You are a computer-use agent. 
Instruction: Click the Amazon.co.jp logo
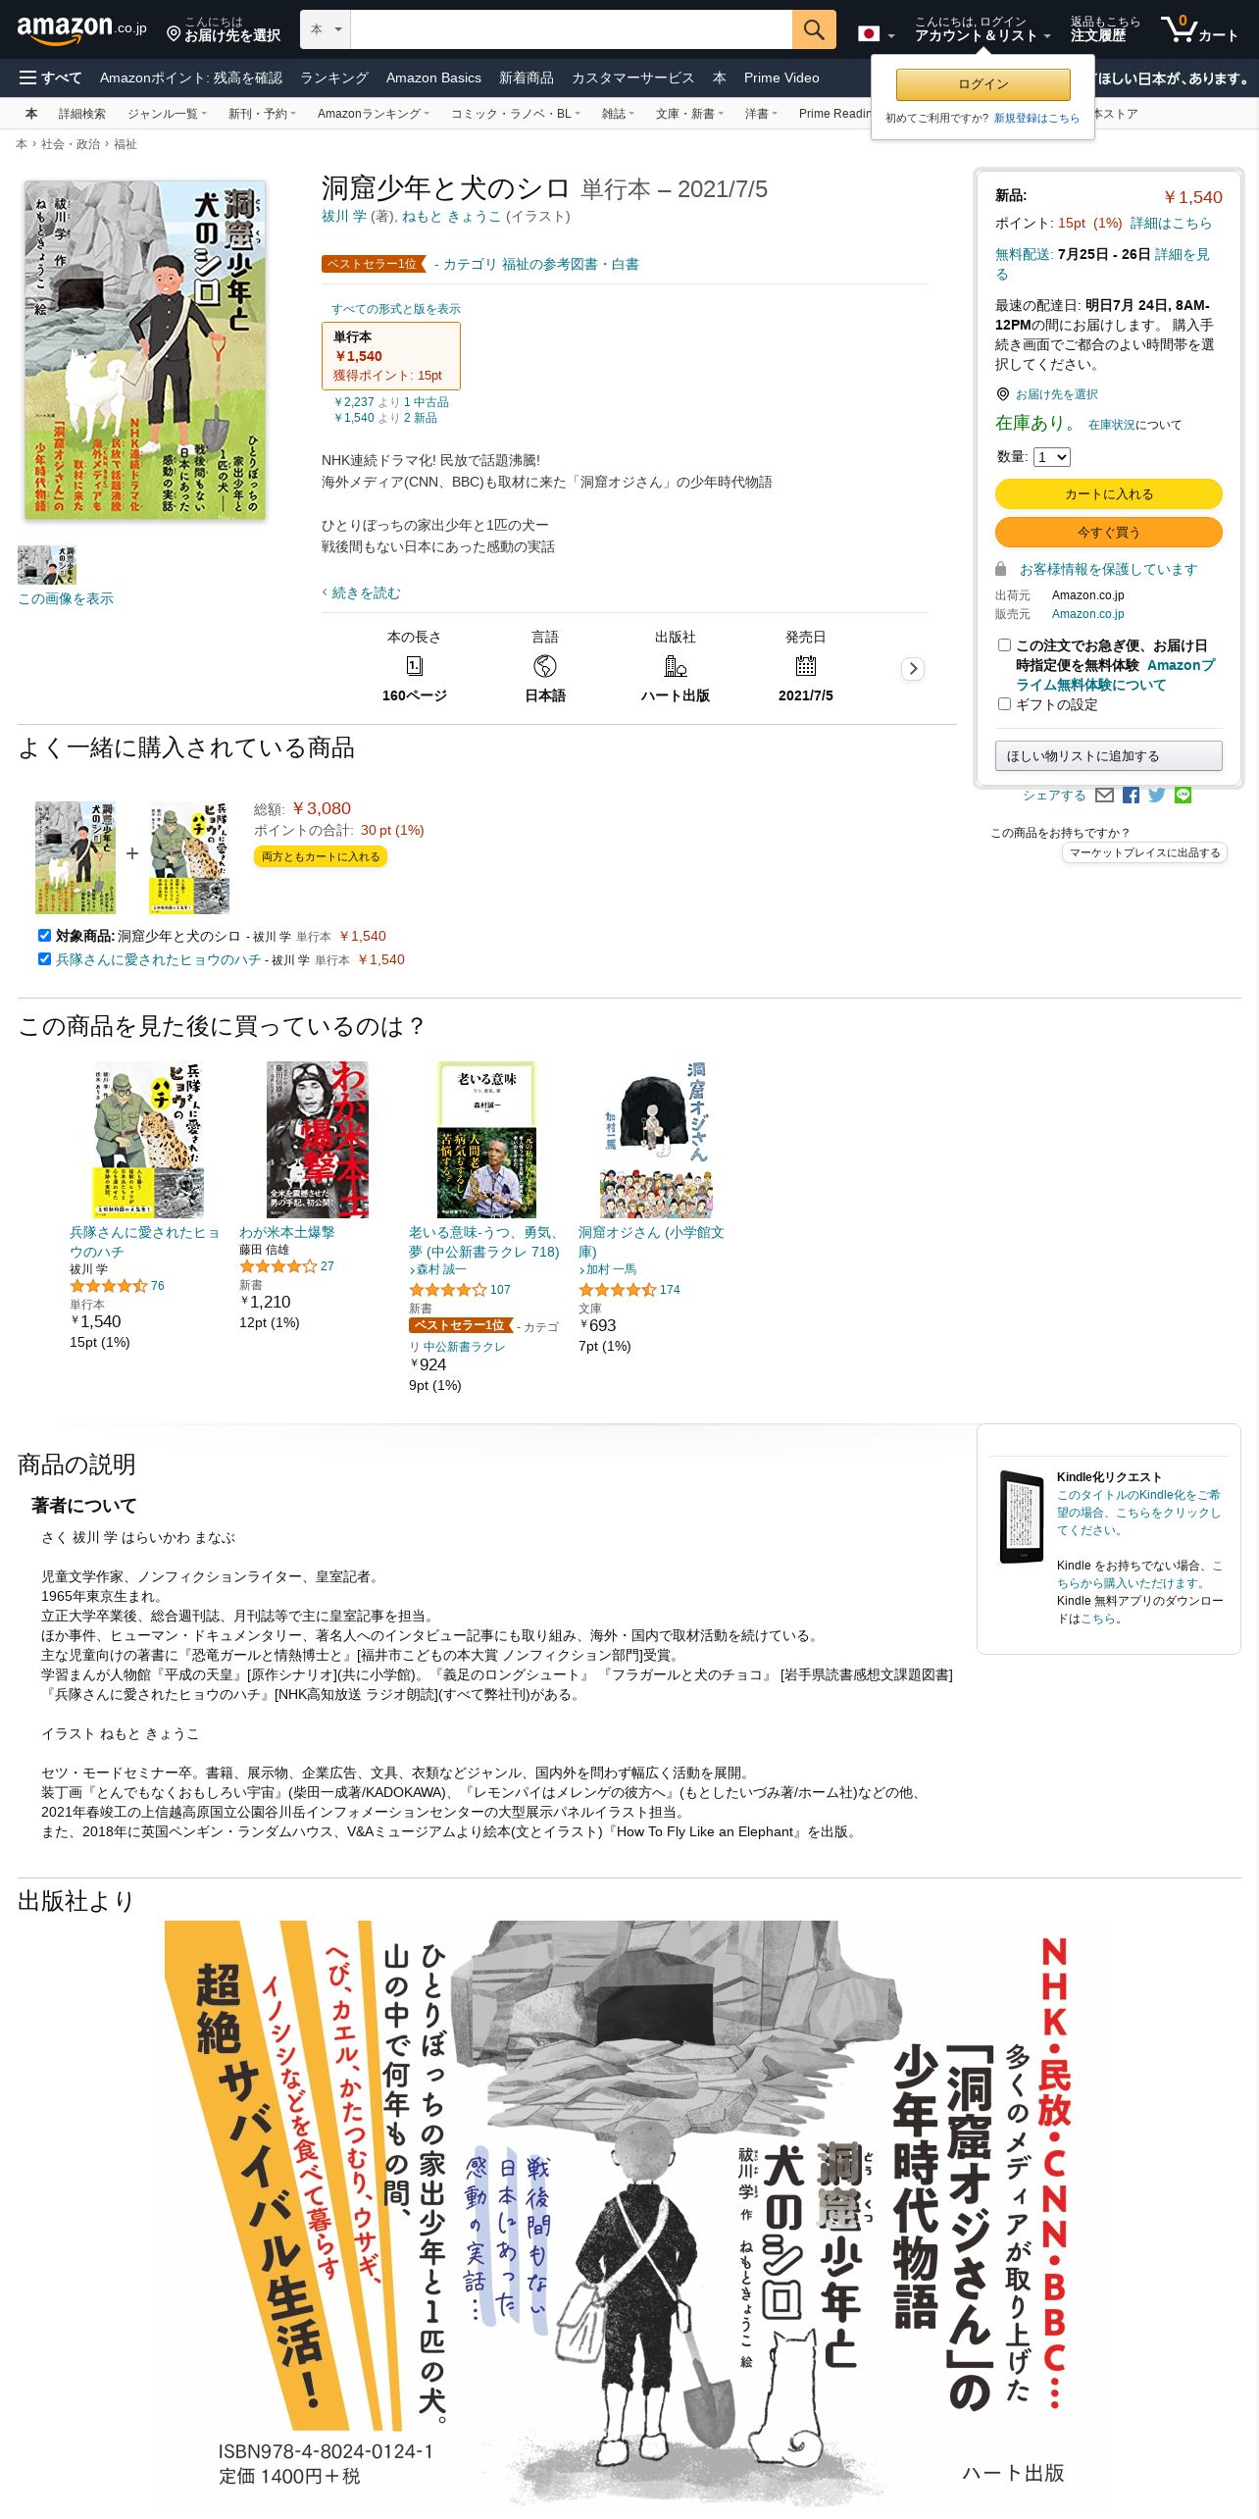[x=81, y=29]
